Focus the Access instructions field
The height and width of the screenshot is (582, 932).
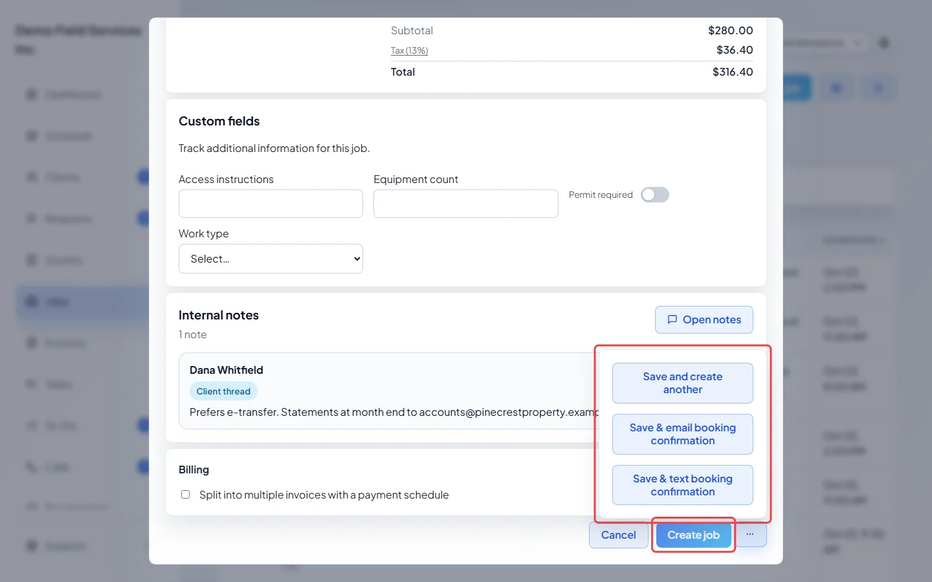point(271,204)
